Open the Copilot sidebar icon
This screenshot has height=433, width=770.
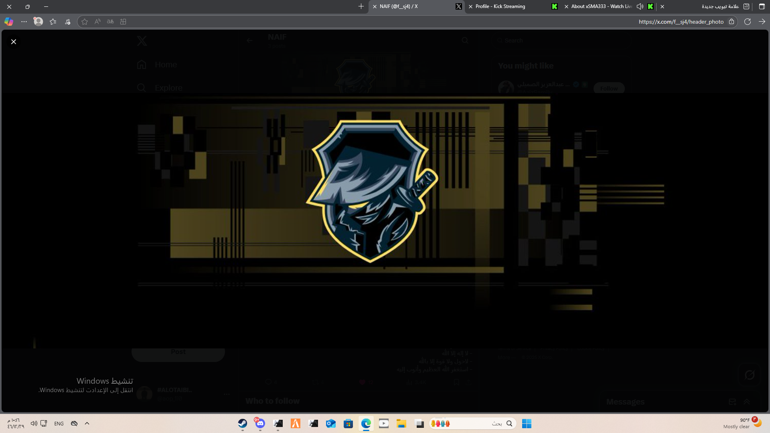point(9,22)
